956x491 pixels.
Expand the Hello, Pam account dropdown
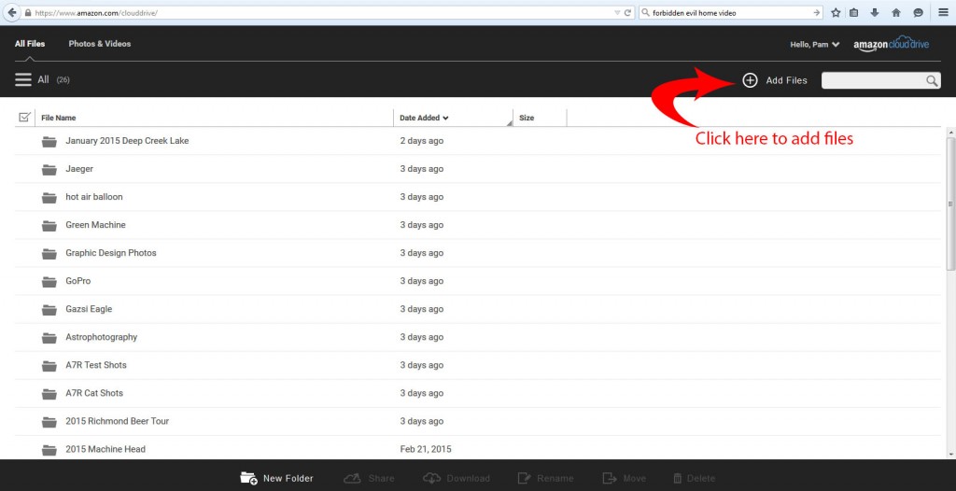tap(815, 44)
